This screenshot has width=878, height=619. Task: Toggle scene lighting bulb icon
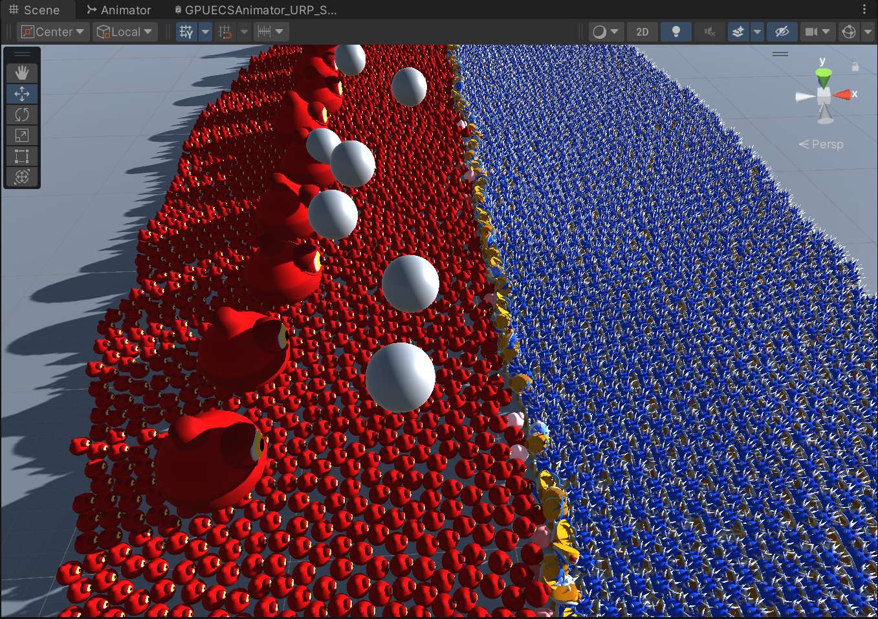(x=676, y=32)
